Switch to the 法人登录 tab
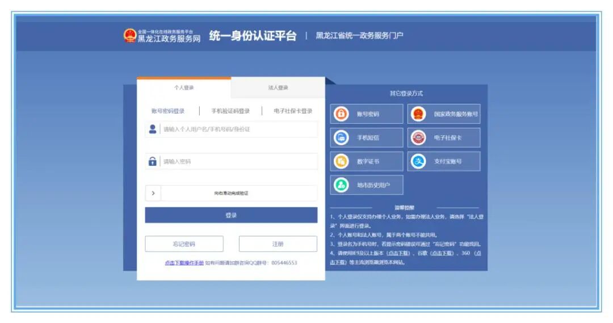The image size is (613, 323). point(278,87)
